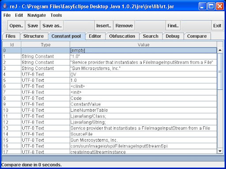The width and height of the screenshot is (226, 169).
Task: Open the File menu
Action: 7,15
